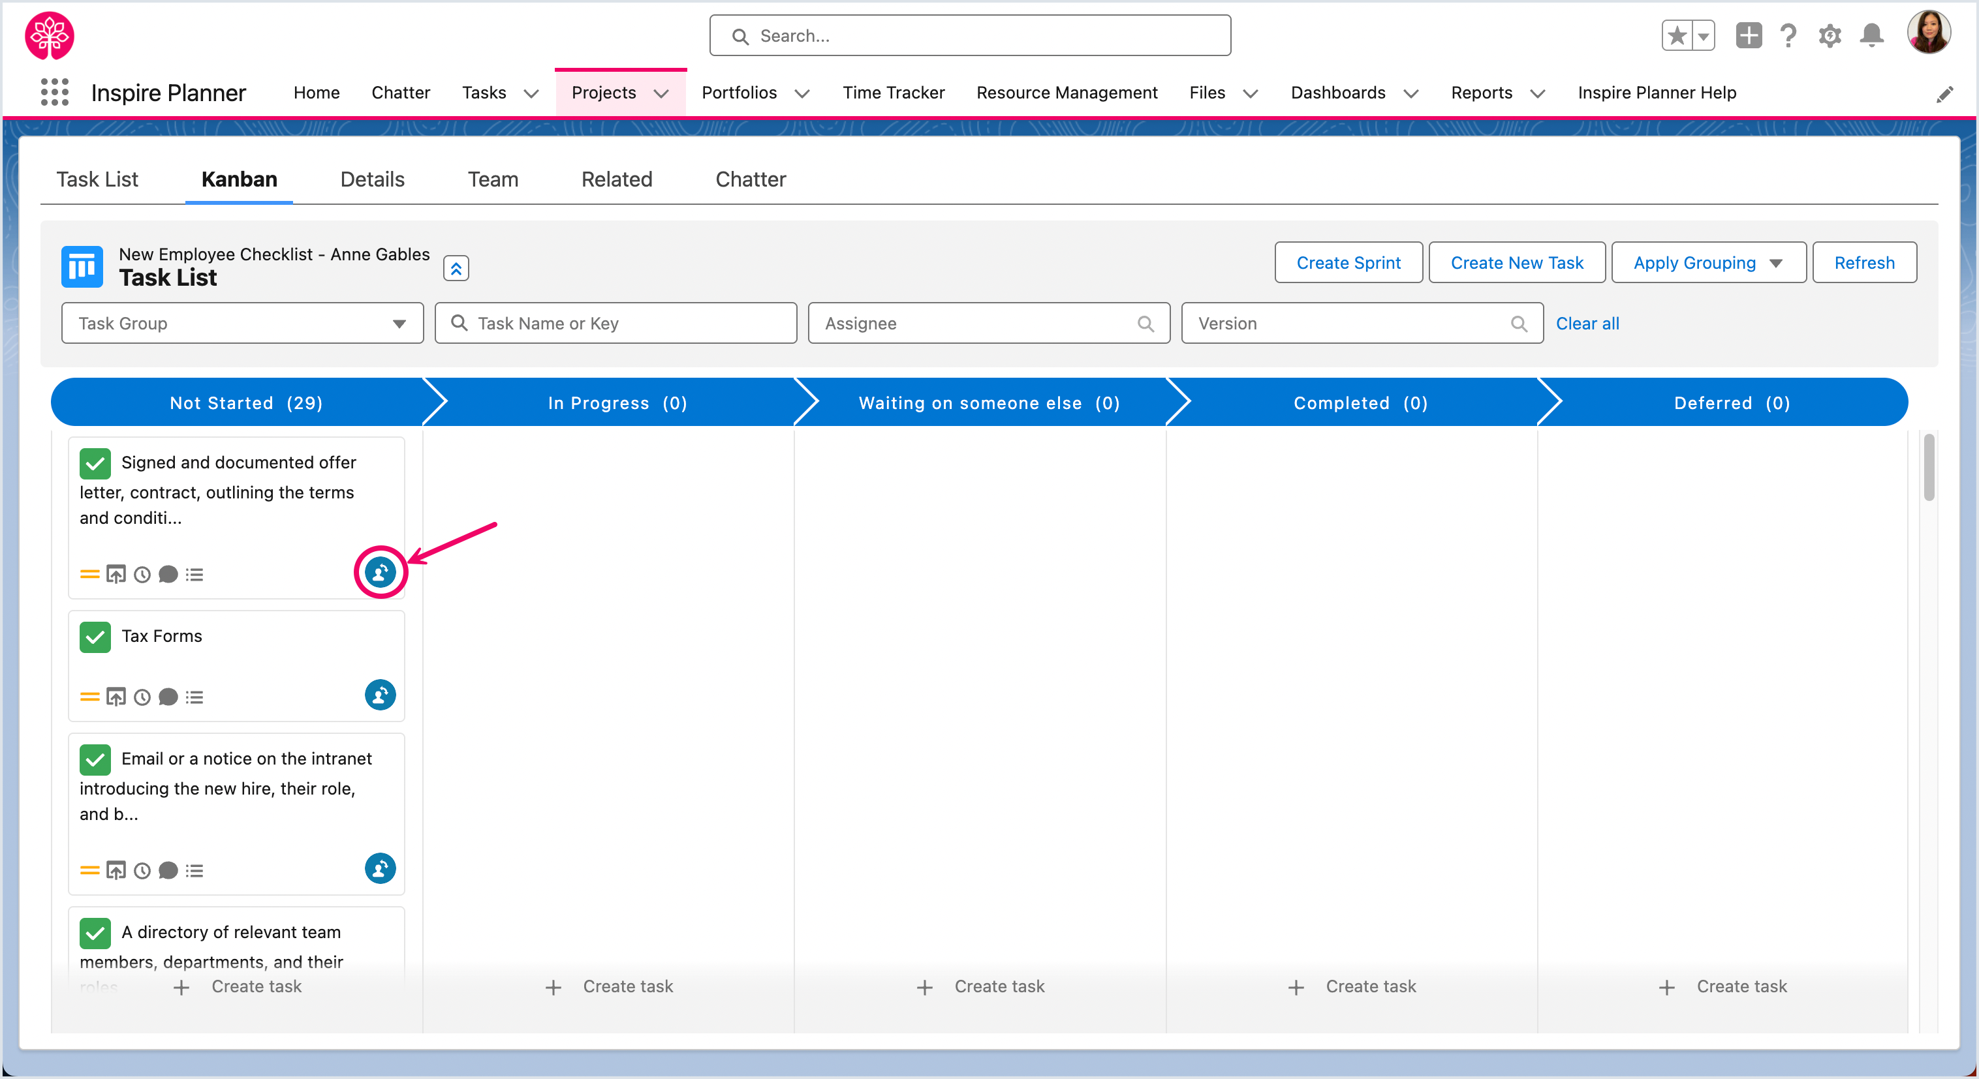The image size is (1979, 1079).
Task: Click assign-user icon on Signed offer letter card
Action: tap(381, 572)
